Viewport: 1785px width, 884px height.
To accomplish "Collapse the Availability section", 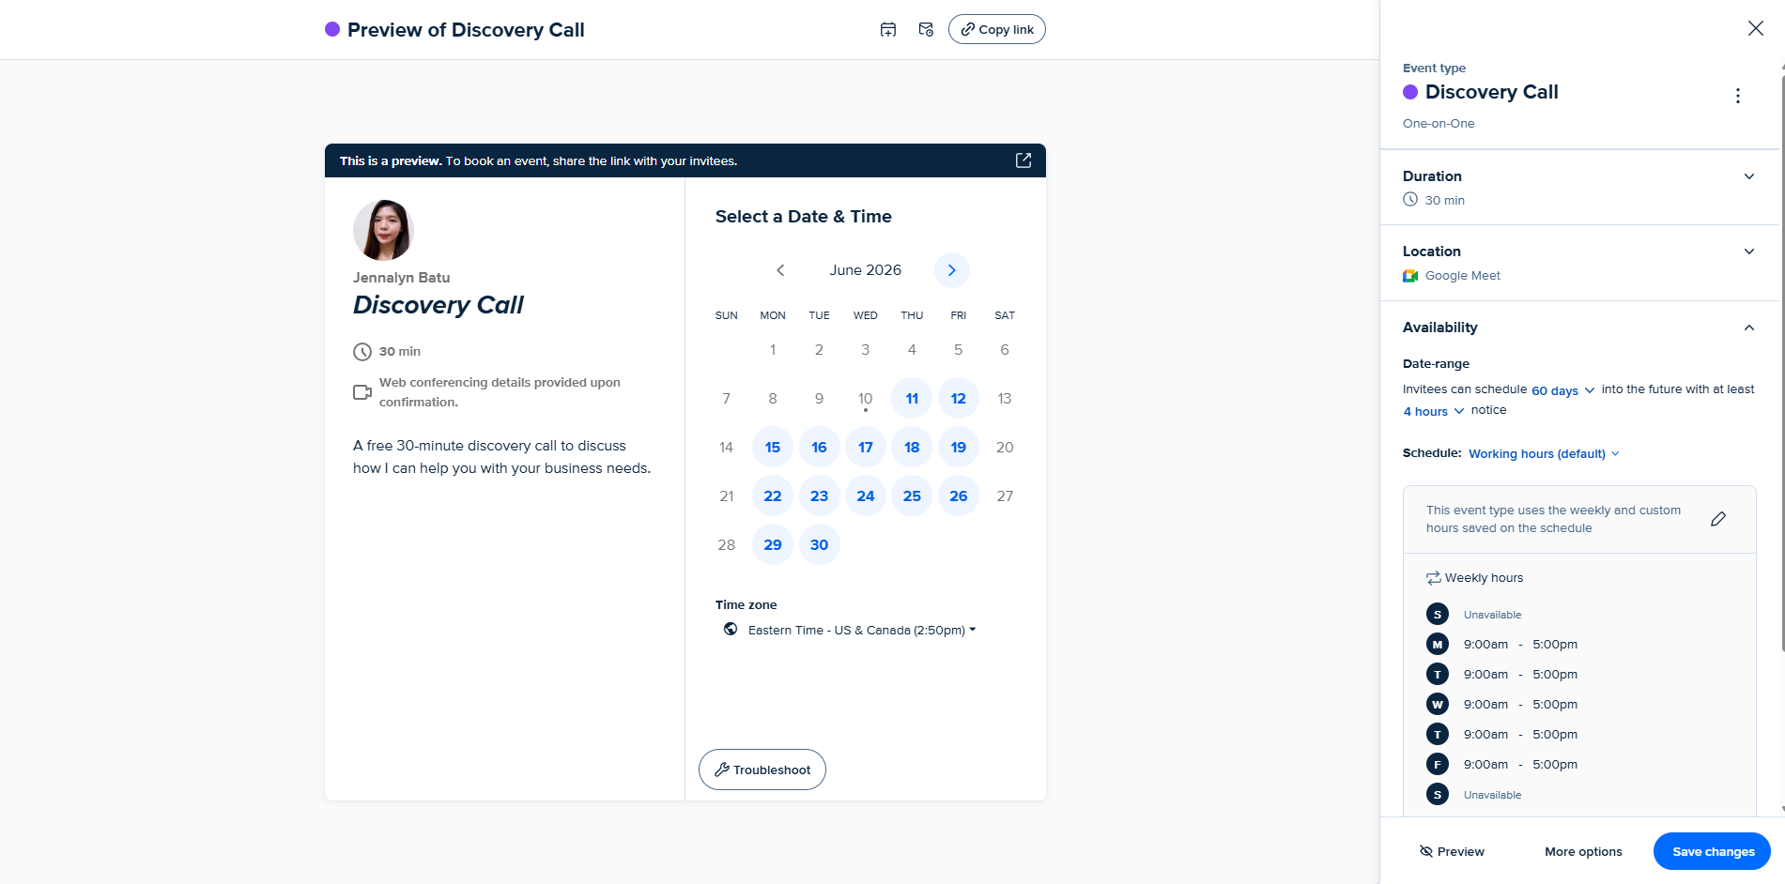I will 1749,328.
